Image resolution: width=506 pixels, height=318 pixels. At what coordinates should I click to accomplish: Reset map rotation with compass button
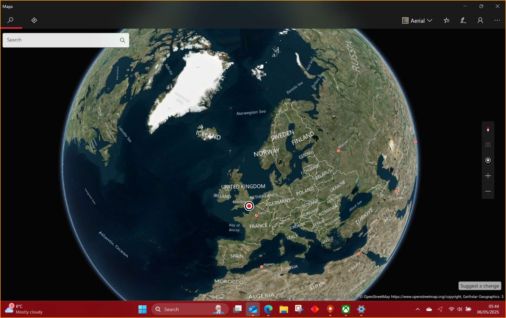pos(488,129)
